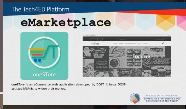The width and height of the screenshot is (186, 109).
Task: Click the oneSTore logo in website navbar
Action: click(x=95, y=44)
